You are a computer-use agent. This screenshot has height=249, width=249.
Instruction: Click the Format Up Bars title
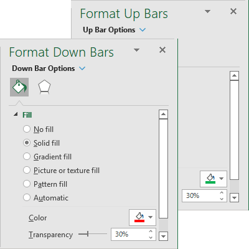pos(124,14)
